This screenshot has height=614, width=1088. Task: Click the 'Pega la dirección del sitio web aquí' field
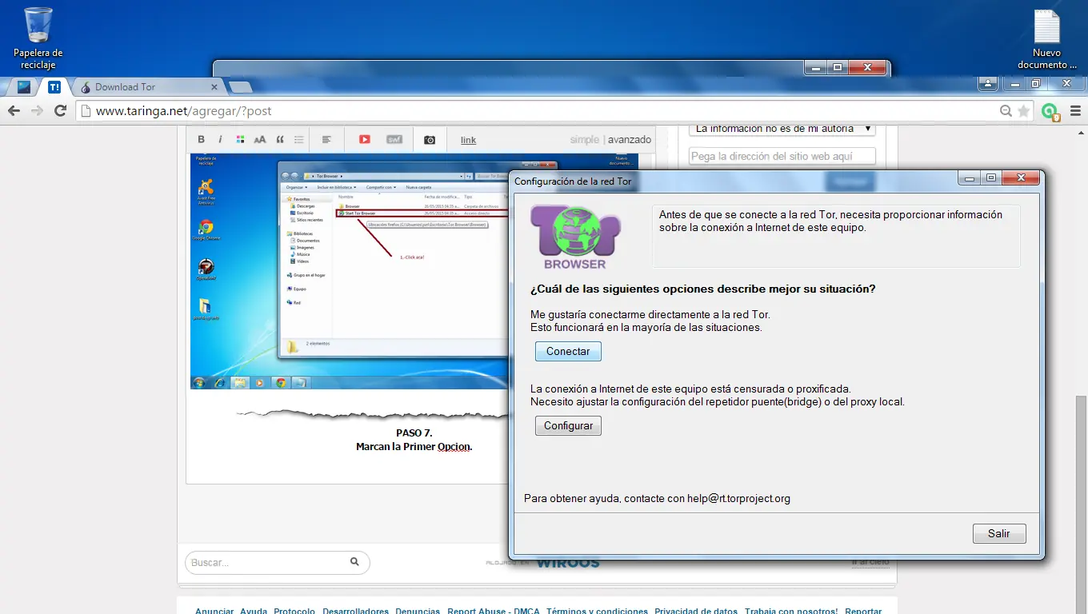click(x=782, y=156)
